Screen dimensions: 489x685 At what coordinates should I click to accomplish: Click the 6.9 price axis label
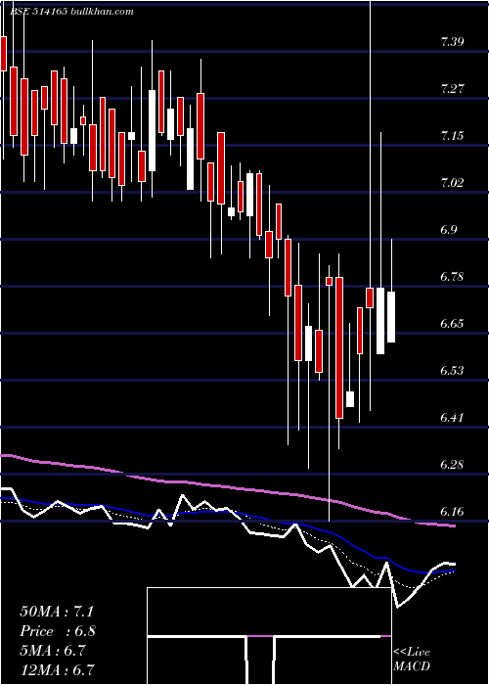pos(448,230)
